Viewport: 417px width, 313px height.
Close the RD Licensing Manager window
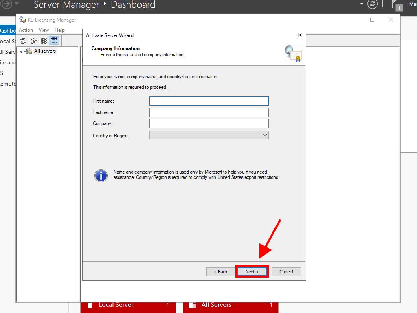tap(391, 20)
